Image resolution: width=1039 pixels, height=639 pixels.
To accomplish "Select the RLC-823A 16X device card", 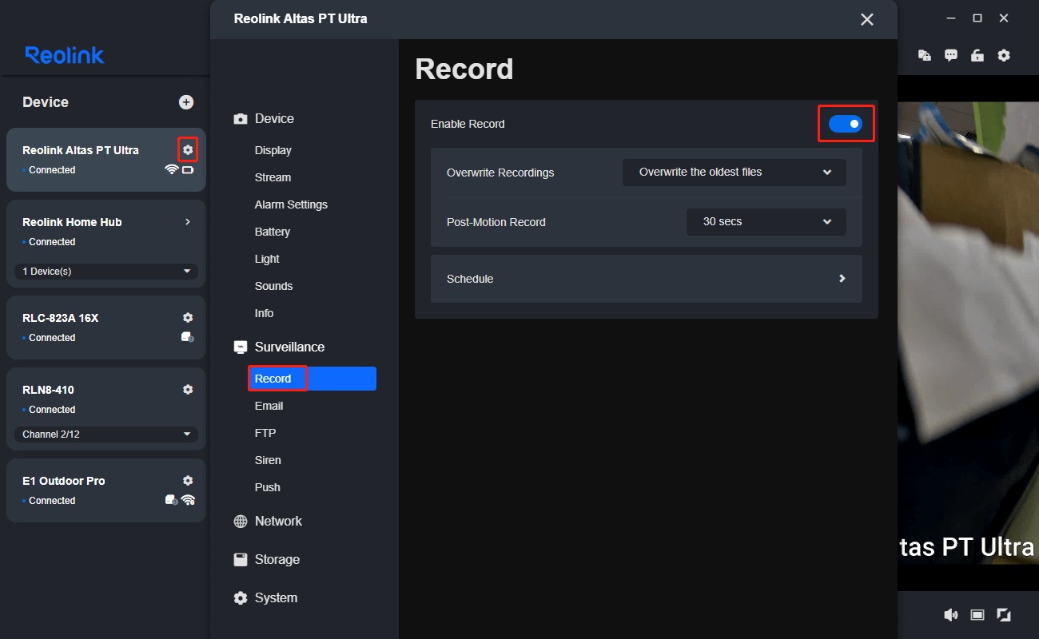I will coord(106,327).
